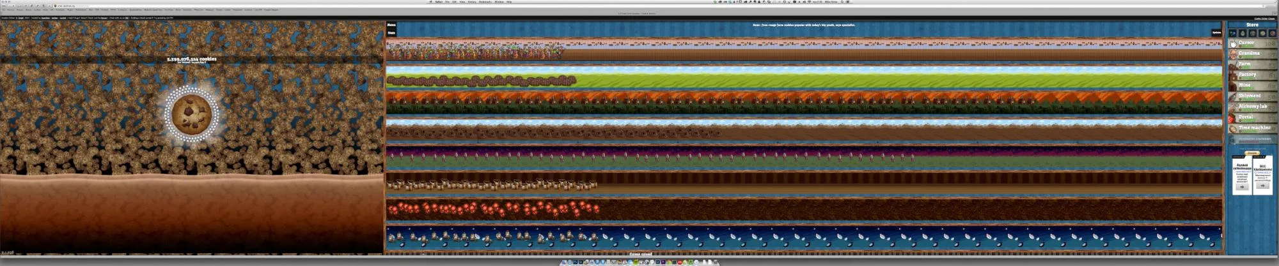Screen dimensions: 1279x266
Task: Open the game Menu button
Action: pos(391,25)
